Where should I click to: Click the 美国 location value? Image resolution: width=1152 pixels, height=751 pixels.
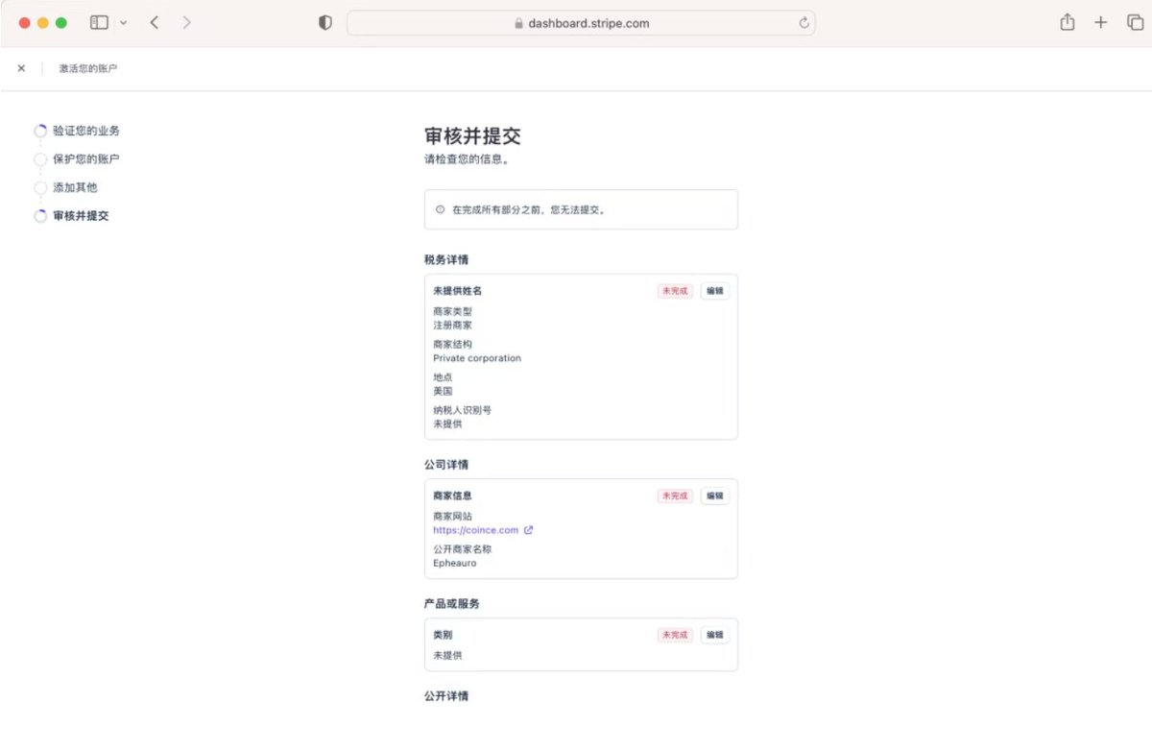[443, 391]
